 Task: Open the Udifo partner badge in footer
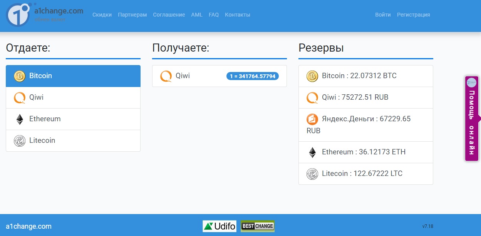point(220,226)
